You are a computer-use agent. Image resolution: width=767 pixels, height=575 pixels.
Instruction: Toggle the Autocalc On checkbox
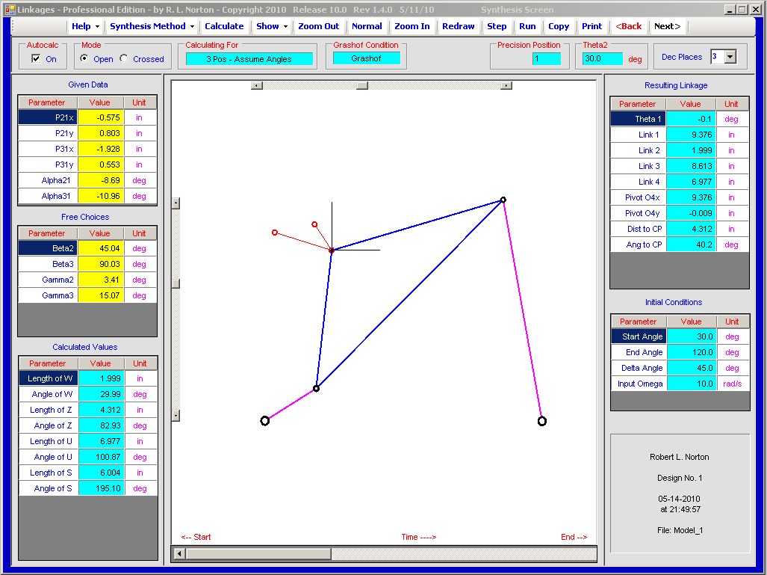point(36,59)
